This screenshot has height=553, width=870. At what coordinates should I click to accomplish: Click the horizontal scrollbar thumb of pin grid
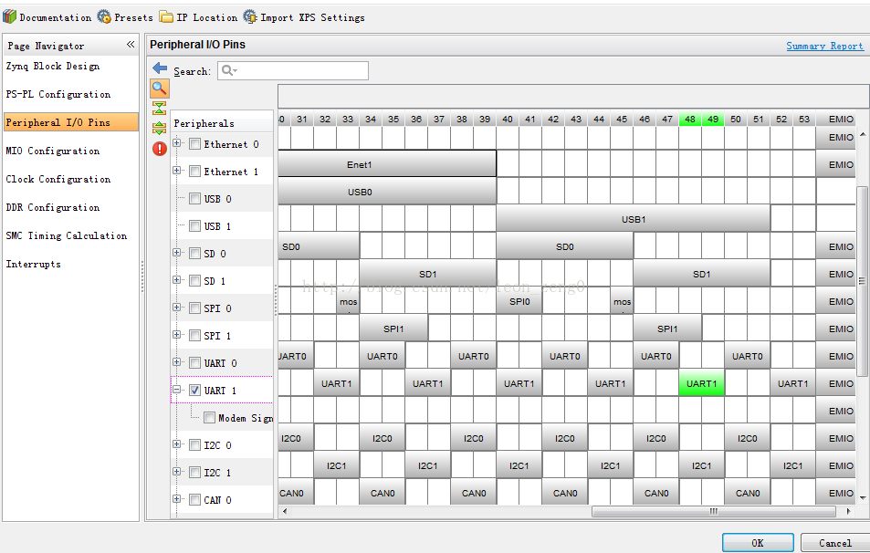click(x=714, y=511)
